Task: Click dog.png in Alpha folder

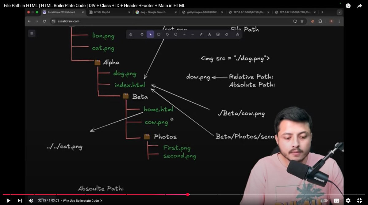Action: pyautogui.click(x=125, y=74)
